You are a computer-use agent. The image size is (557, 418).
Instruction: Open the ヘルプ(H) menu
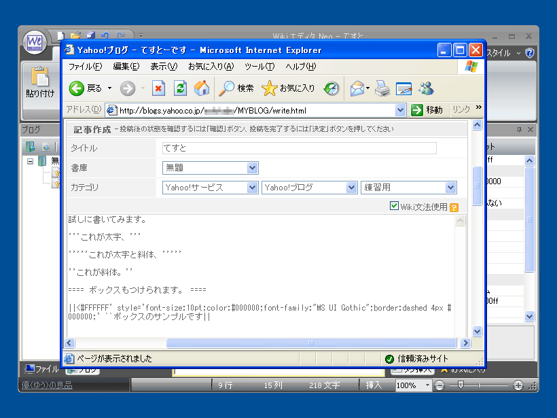pos(300,67)
